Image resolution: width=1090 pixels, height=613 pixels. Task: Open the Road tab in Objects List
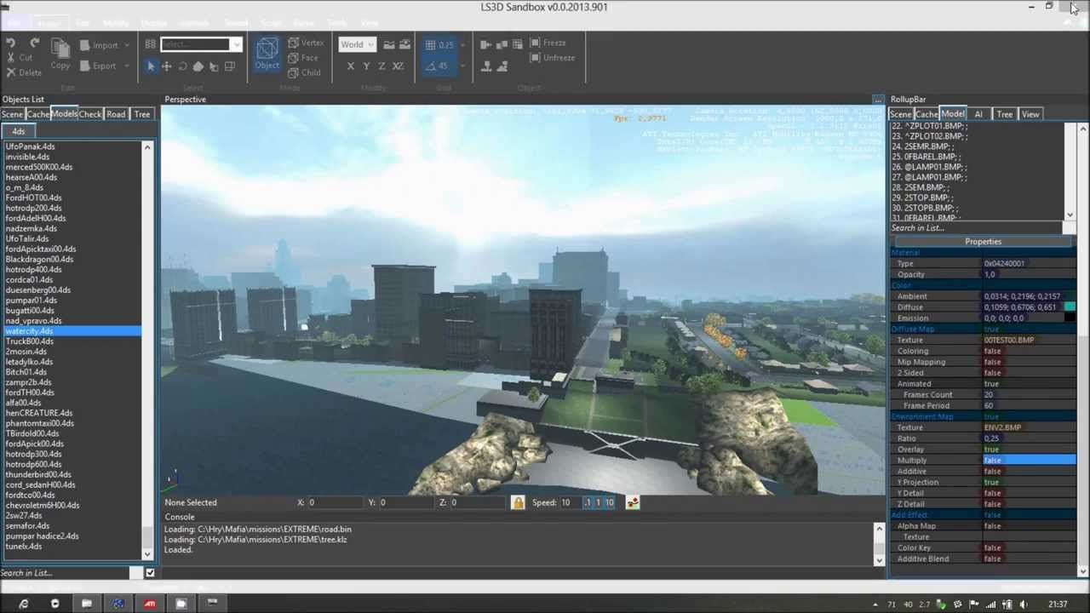116,114
